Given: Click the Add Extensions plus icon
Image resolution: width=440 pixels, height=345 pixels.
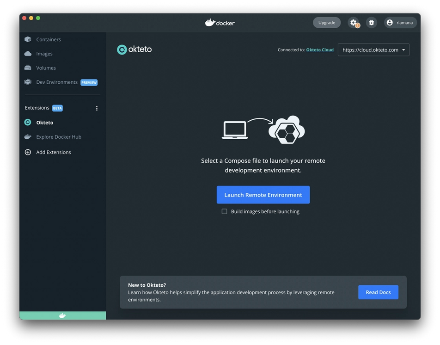Looking at the screenshot, I should click(28, 152).
